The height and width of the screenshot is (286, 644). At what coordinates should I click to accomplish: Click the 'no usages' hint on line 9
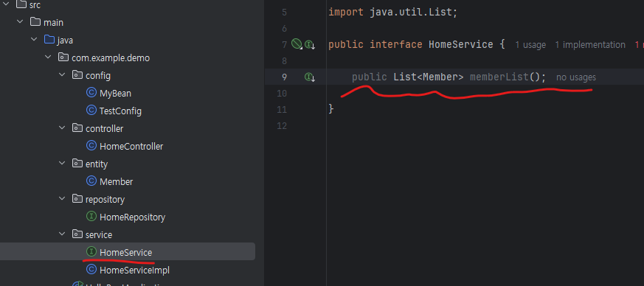pos(576,77)
